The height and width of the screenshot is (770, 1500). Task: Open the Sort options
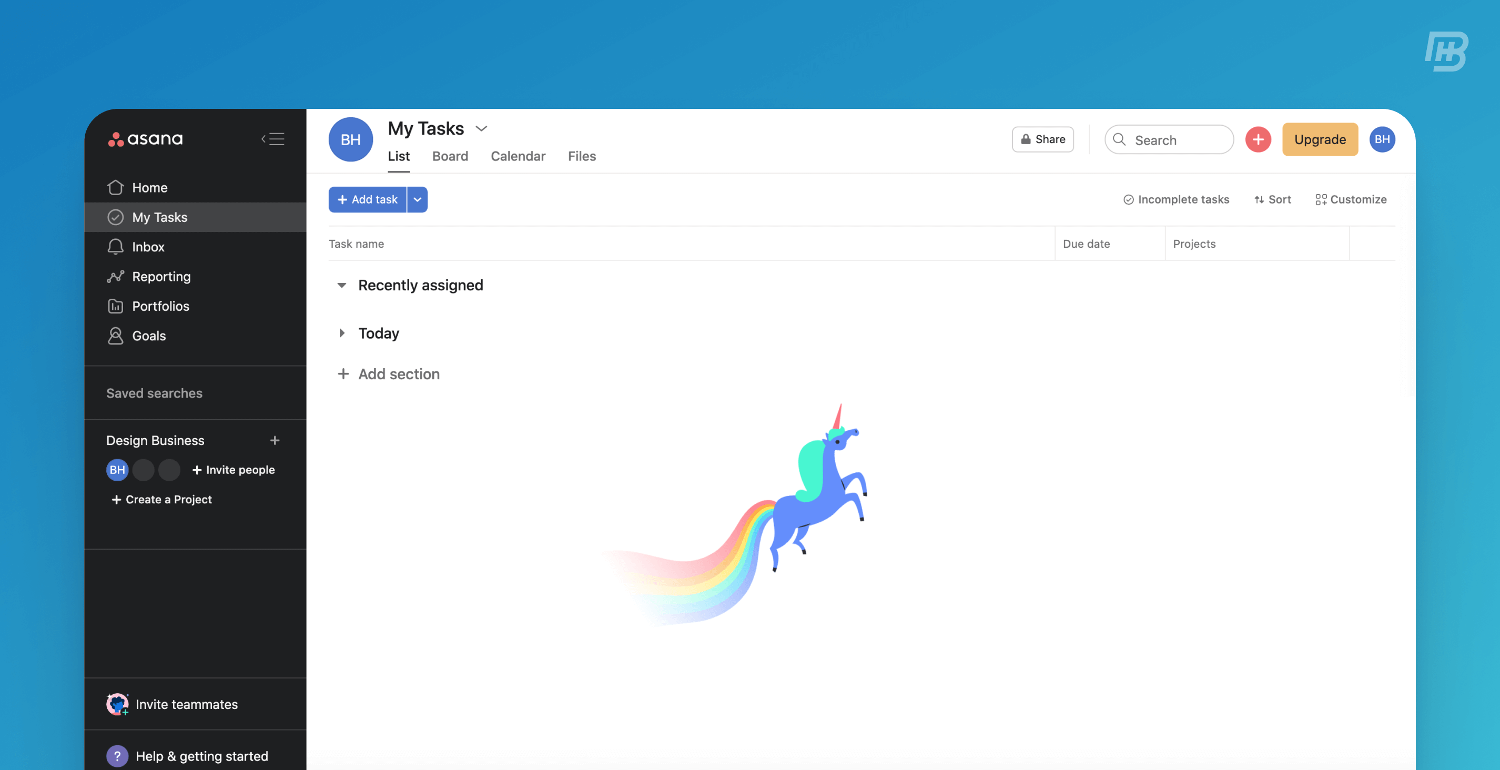(x=1272, y=200)
